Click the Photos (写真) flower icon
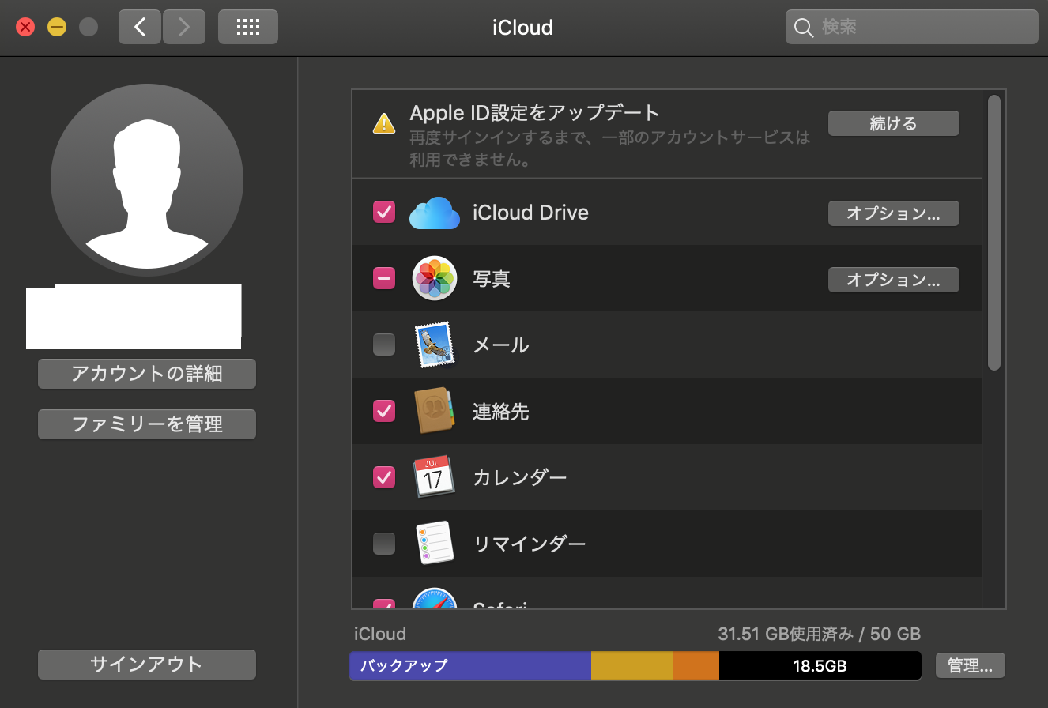Screen dimensions: 1048x708 [434, 279]
